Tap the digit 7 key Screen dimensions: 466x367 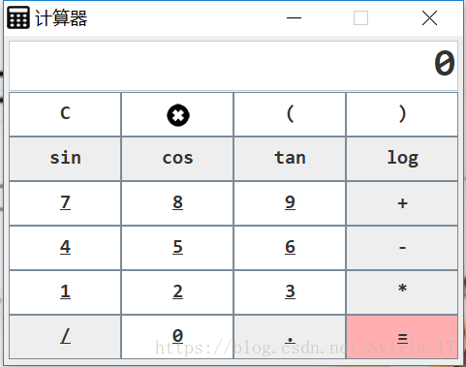click(x=65, y=203)
